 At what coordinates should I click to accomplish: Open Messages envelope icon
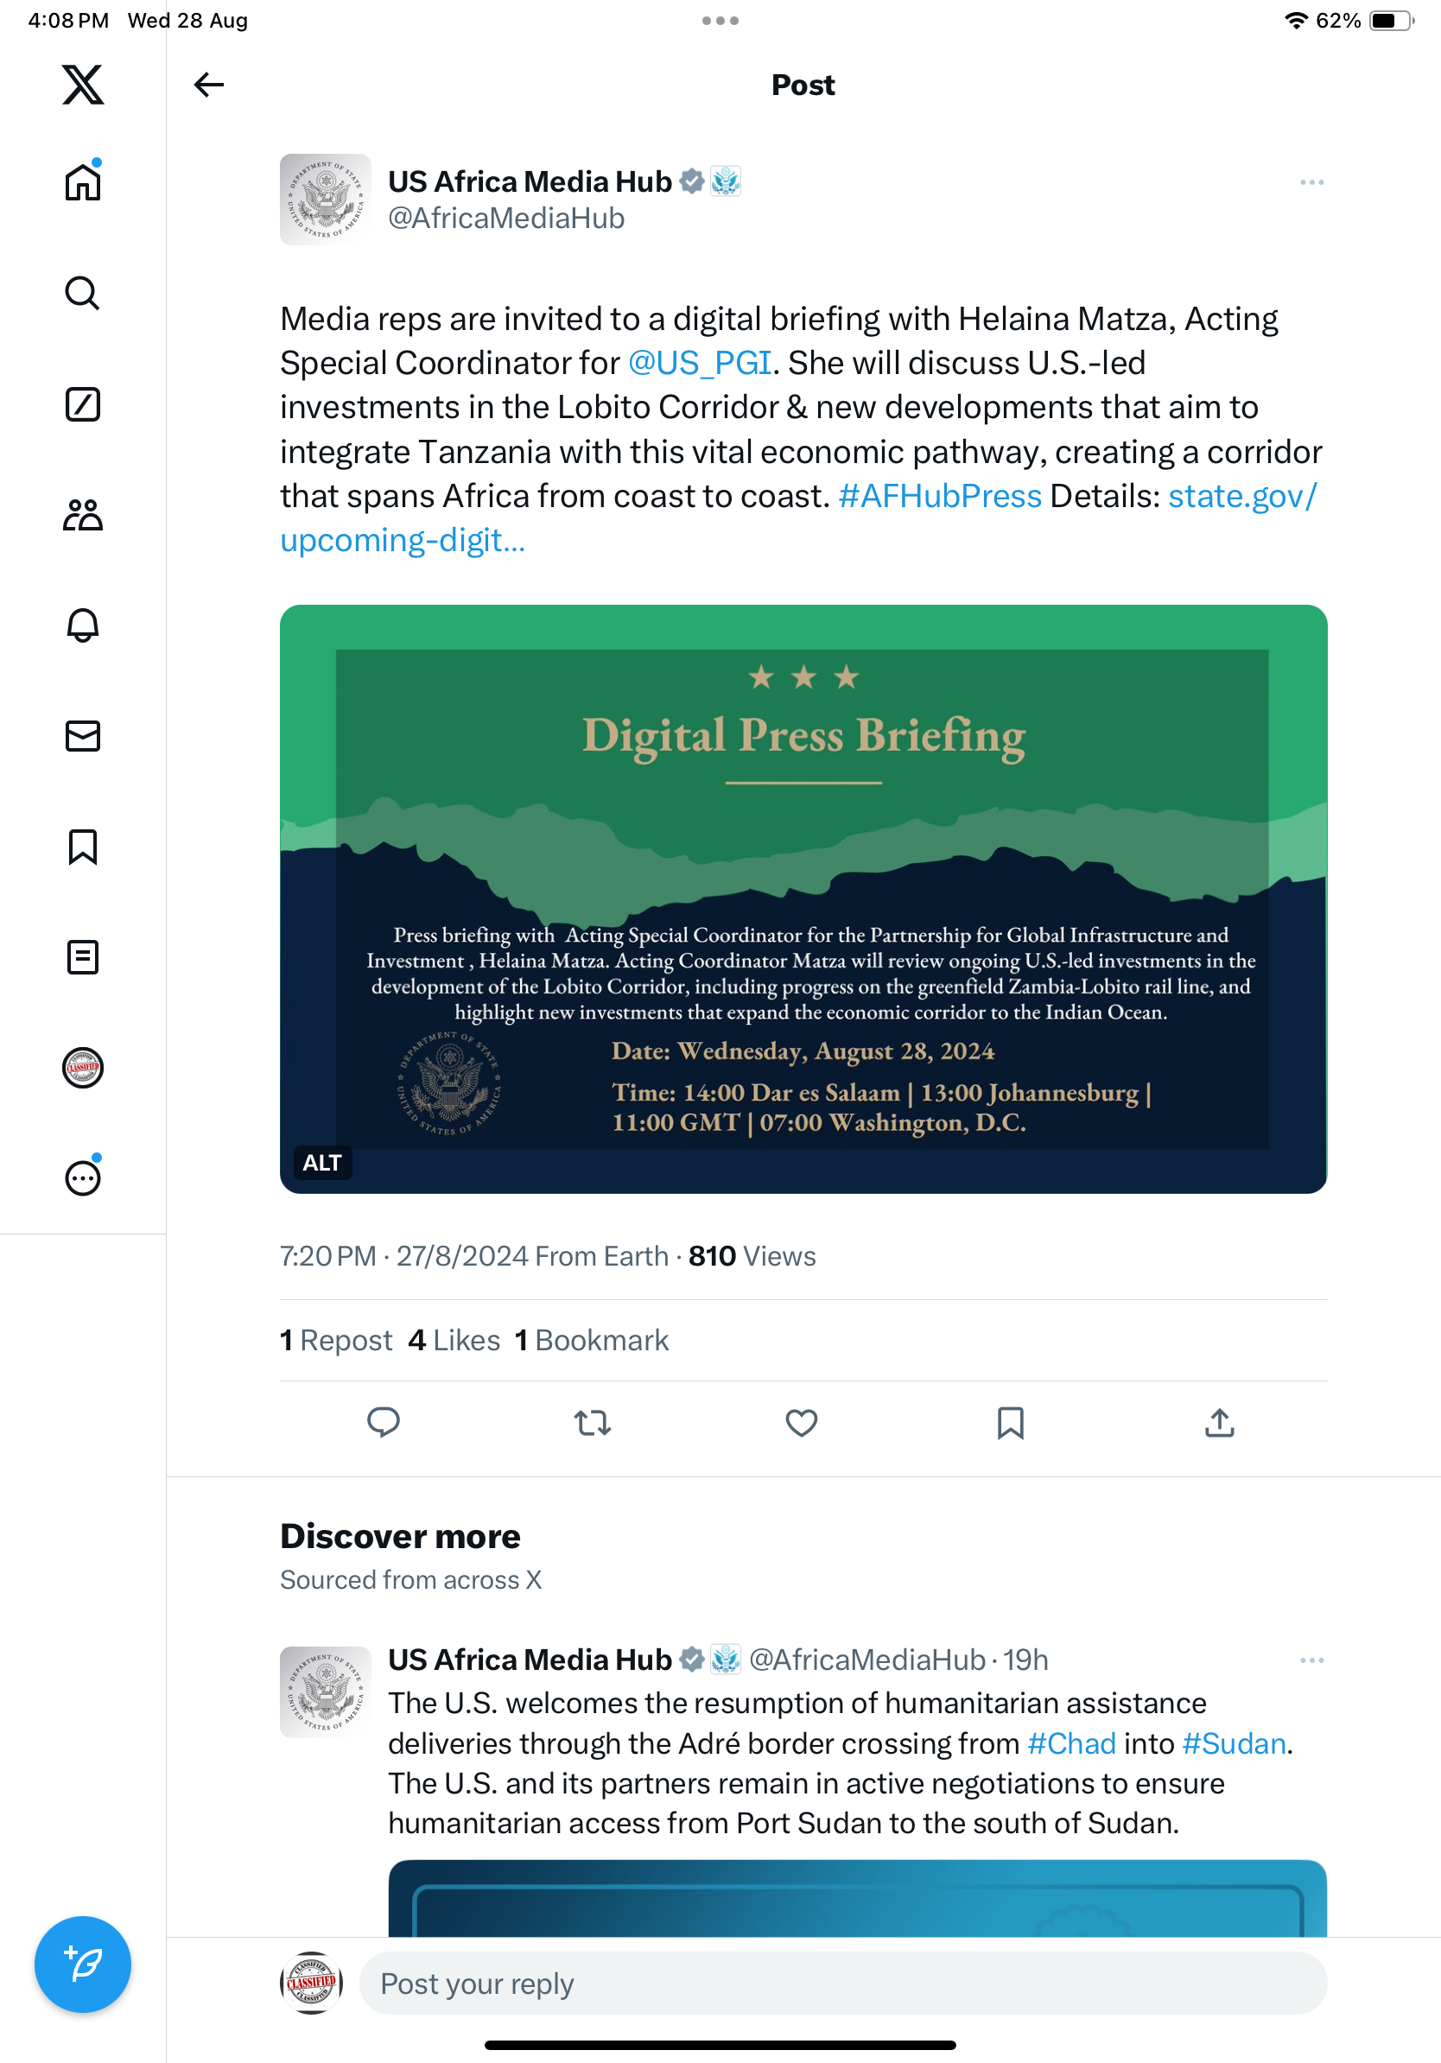[x=83, y=736]
